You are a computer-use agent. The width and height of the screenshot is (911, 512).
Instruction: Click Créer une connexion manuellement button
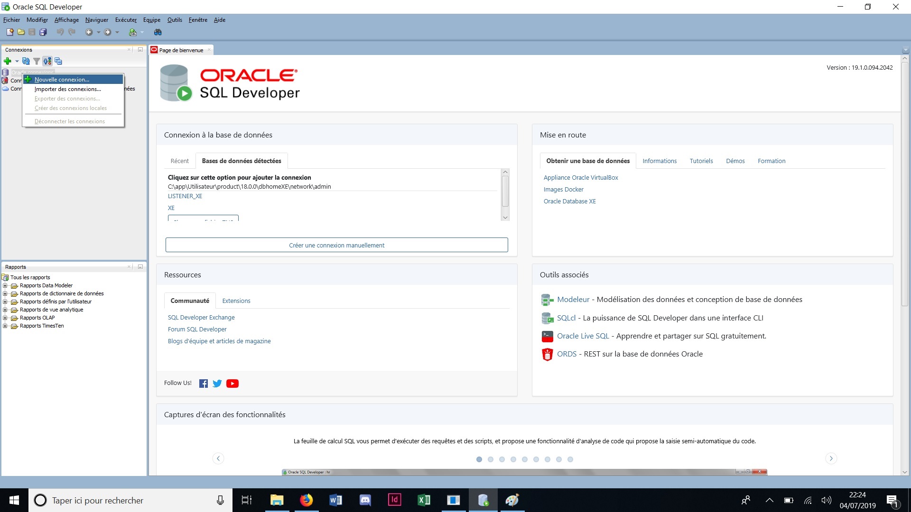point(336,245)
